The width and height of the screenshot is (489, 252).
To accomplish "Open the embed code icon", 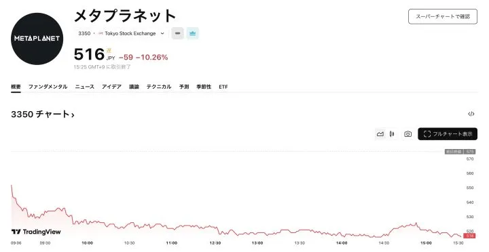I will (x=471, y=114).
